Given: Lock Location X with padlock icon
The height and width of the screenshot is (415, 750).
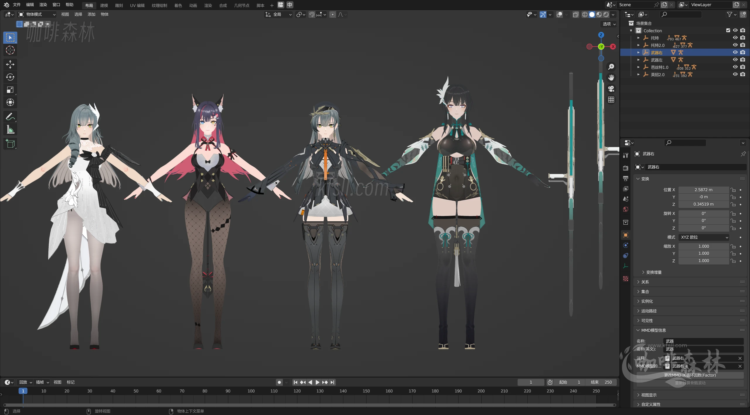Looking at the screenshot, I should pos(733,190).
